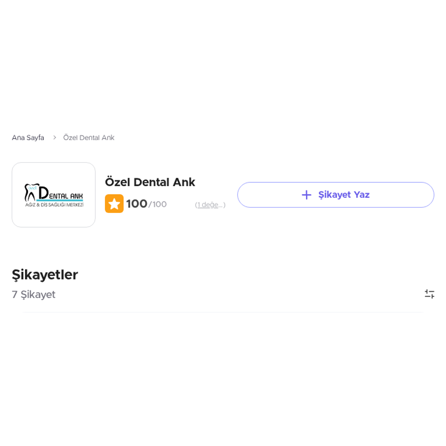Click the Şikayet Yaz button
This screenshot has width=446, height=446.
click(336, 195)
